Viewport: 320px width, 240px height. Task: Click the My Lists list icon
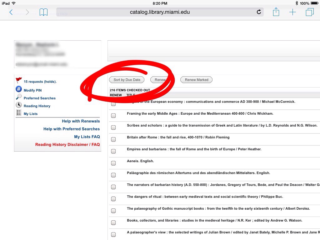pos(19,113)
